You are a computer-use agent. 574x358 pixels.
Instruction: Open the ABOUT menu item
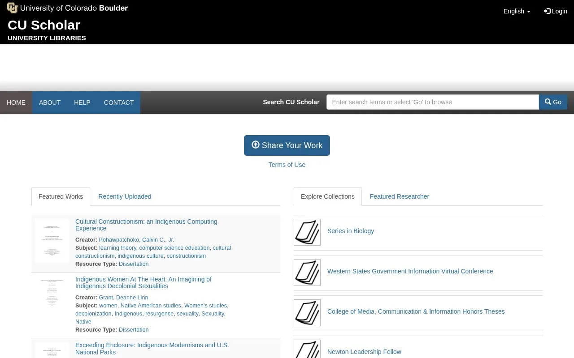(50, 102)
